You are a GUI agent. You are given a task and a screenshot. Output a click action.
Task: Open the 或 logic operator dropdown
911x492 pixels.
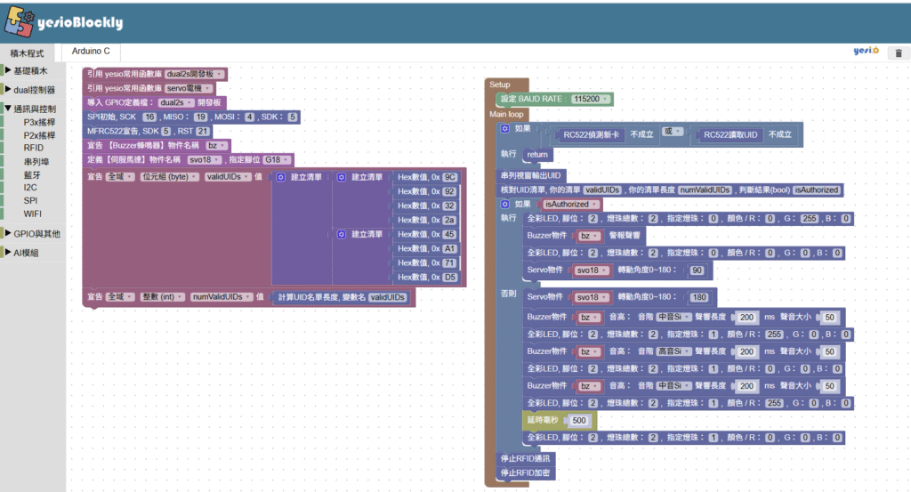pyautogui.click(x=673, y=132)
